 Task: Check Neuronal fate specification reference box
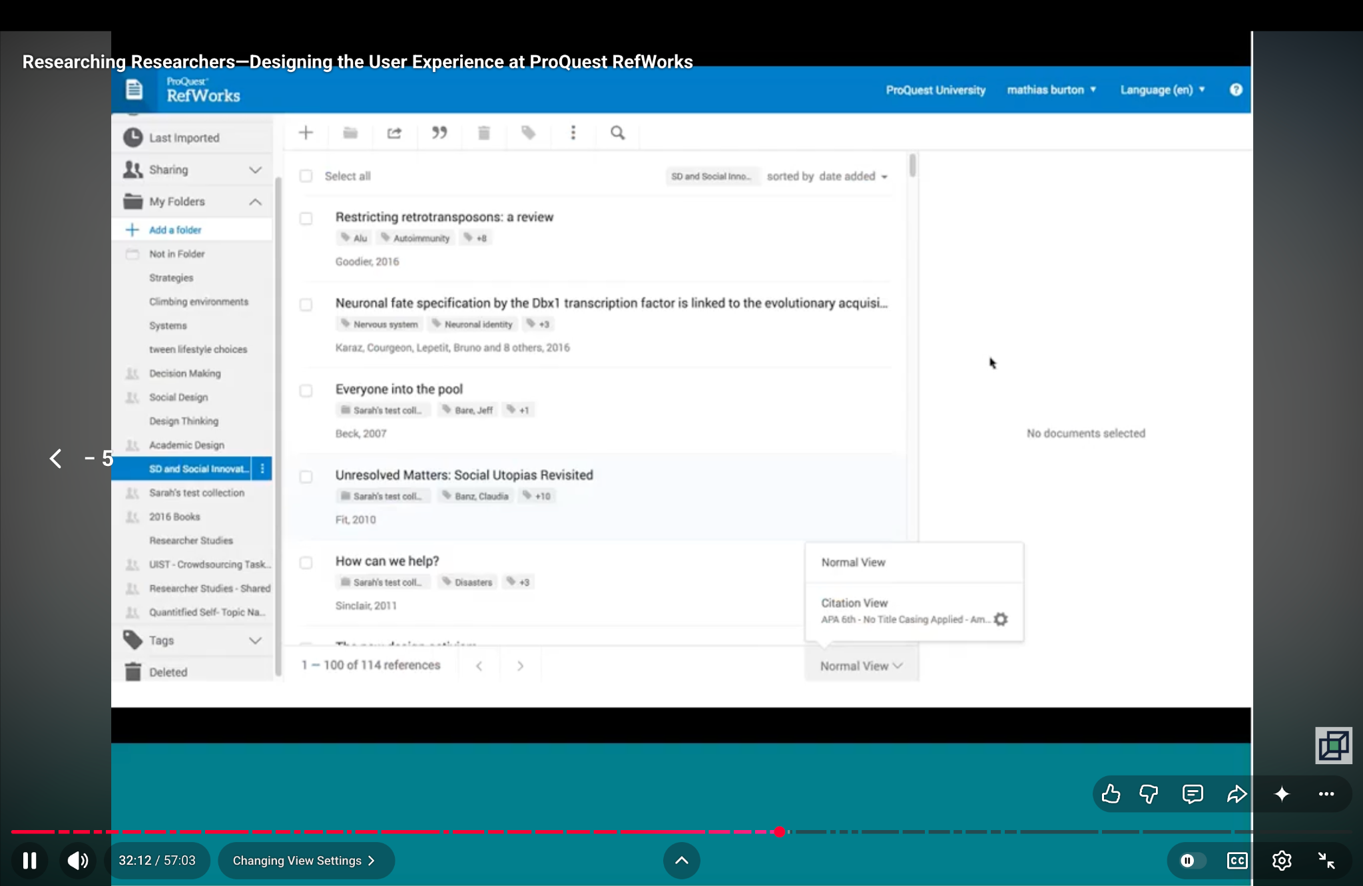306,305
